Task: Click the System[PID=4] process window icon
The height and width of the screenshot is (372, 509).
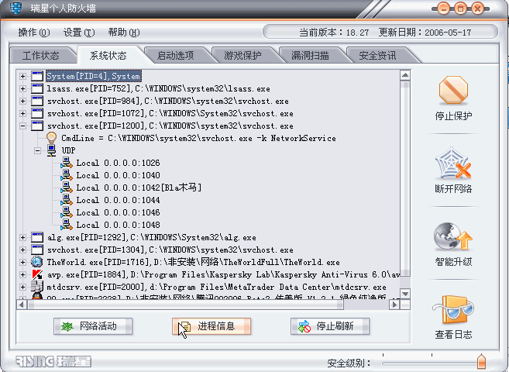Action: pos(37,76)
